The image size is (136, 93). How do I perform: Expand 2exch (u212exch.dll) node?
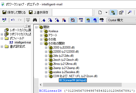point(46,60)
